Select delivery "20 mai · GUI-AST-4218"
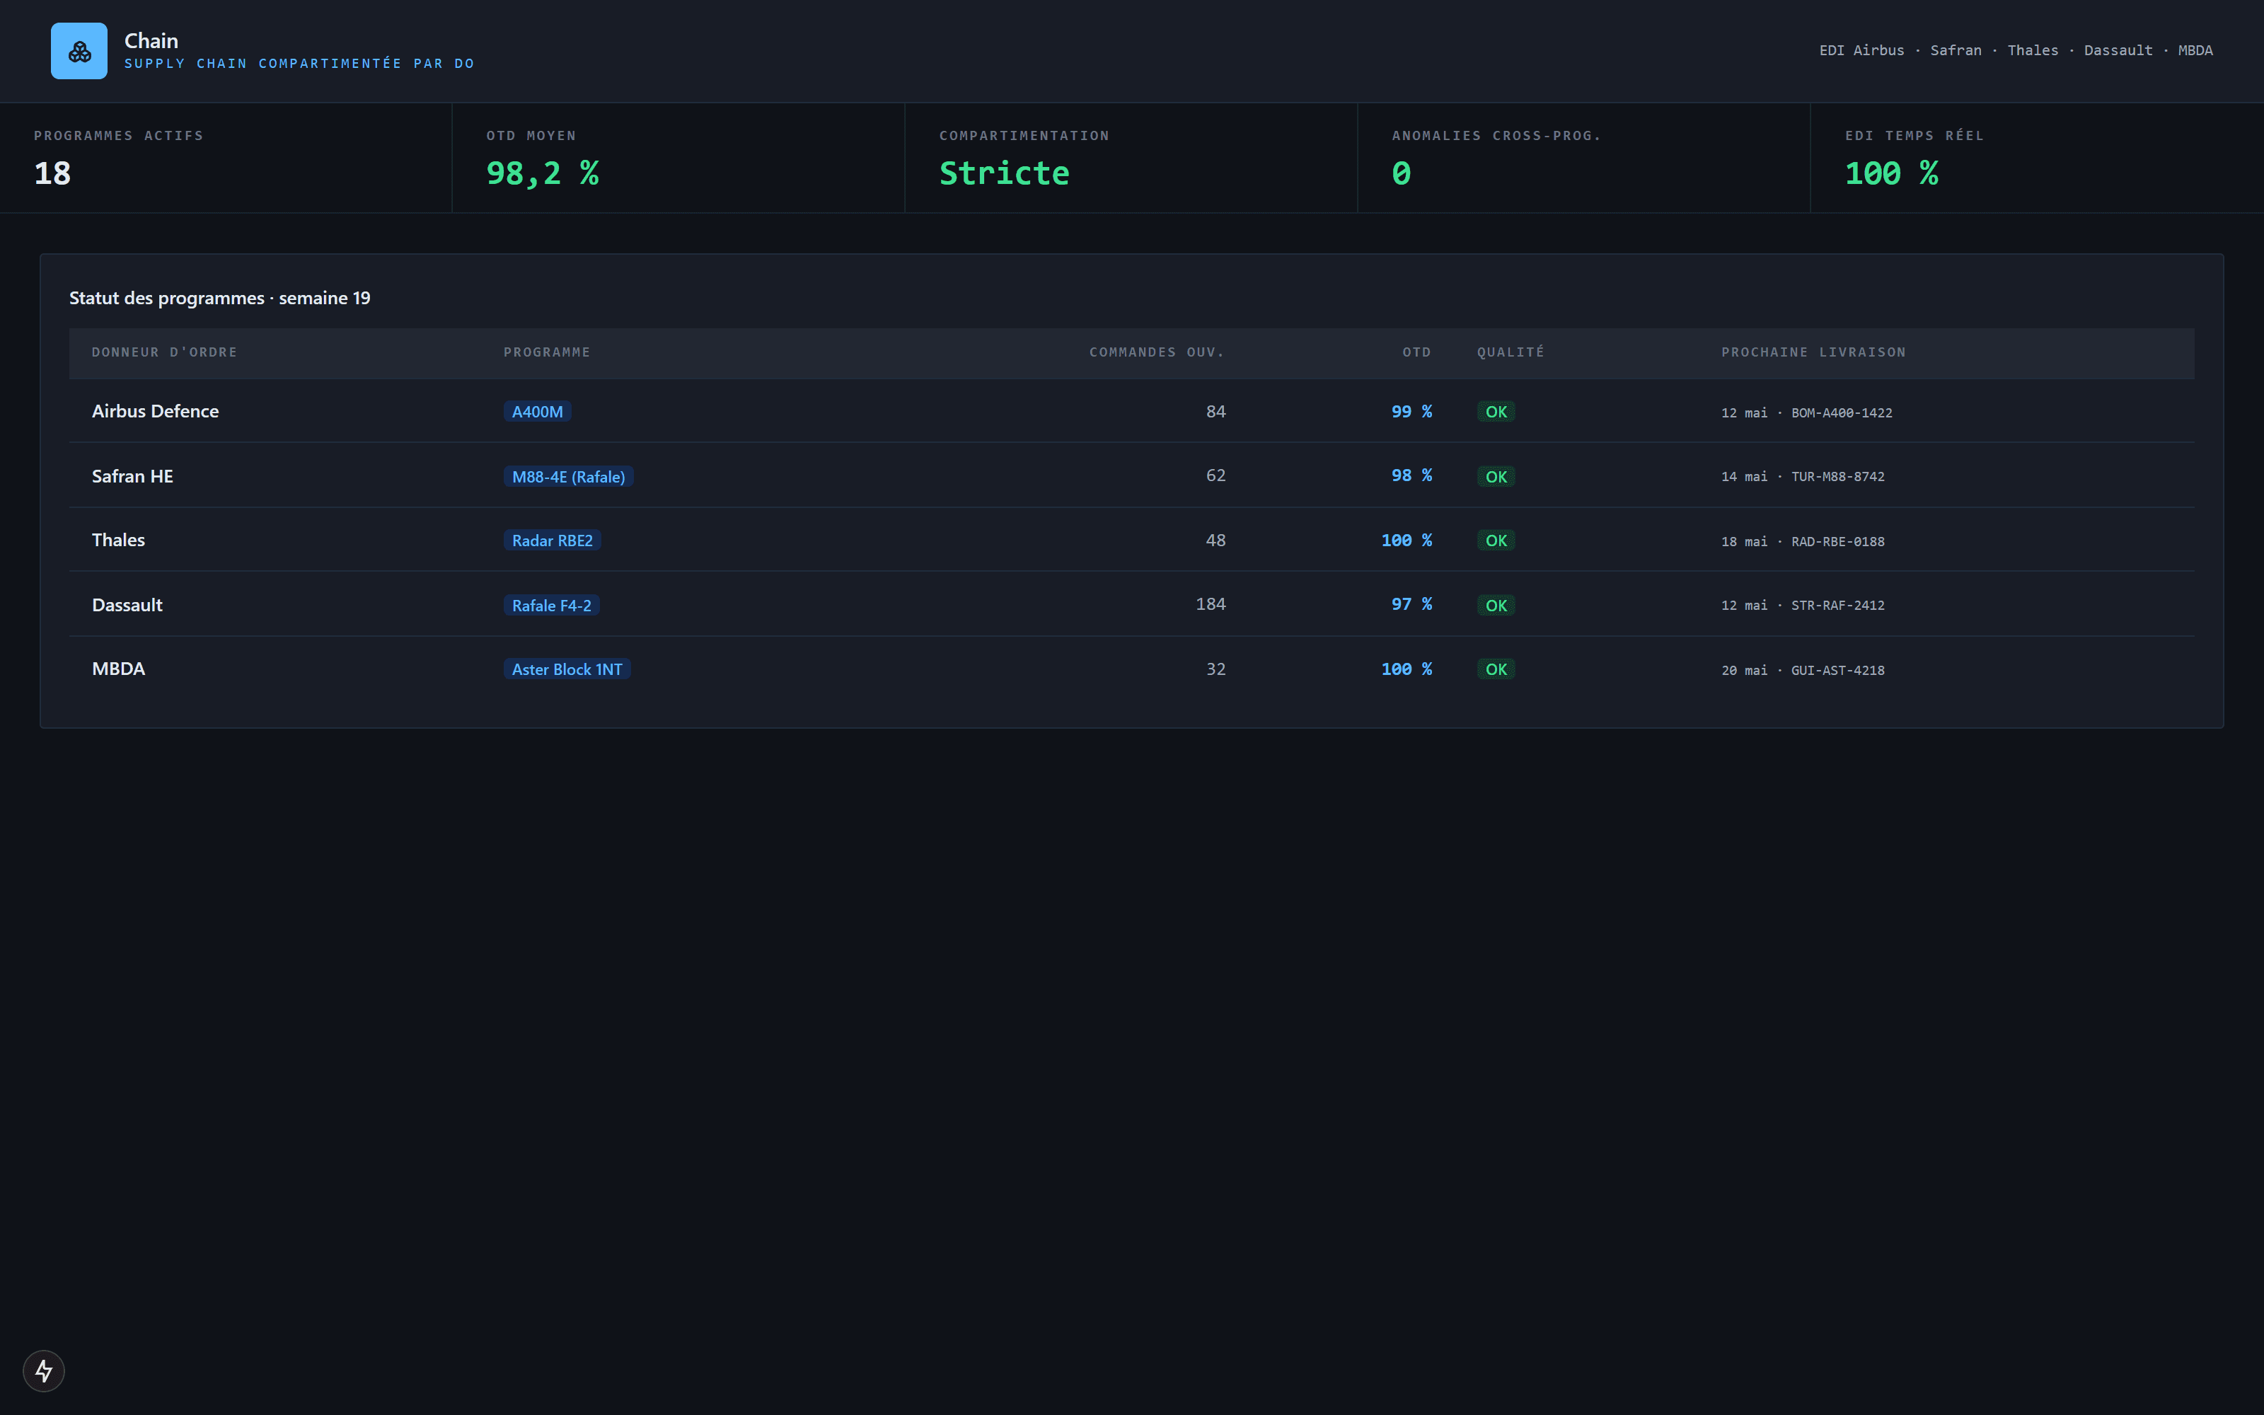 [1803, 670]
